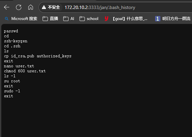Click the red Y favicon bookmark icon
Screen dimensions: 192x137
106,19
